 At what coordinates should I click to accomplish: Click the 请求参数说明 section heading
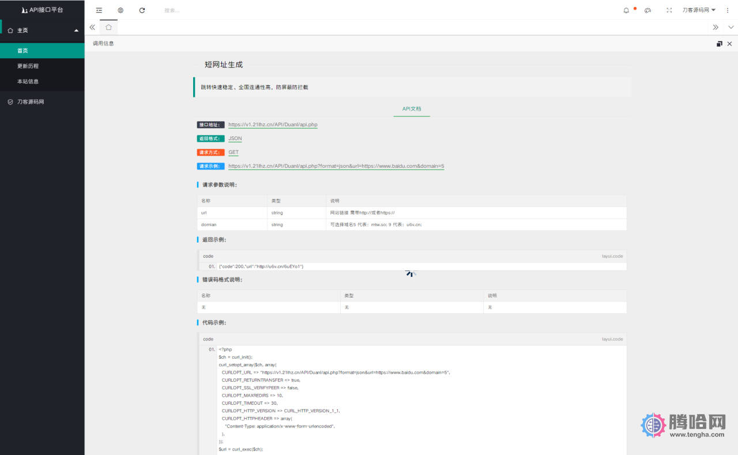point(220,185)
